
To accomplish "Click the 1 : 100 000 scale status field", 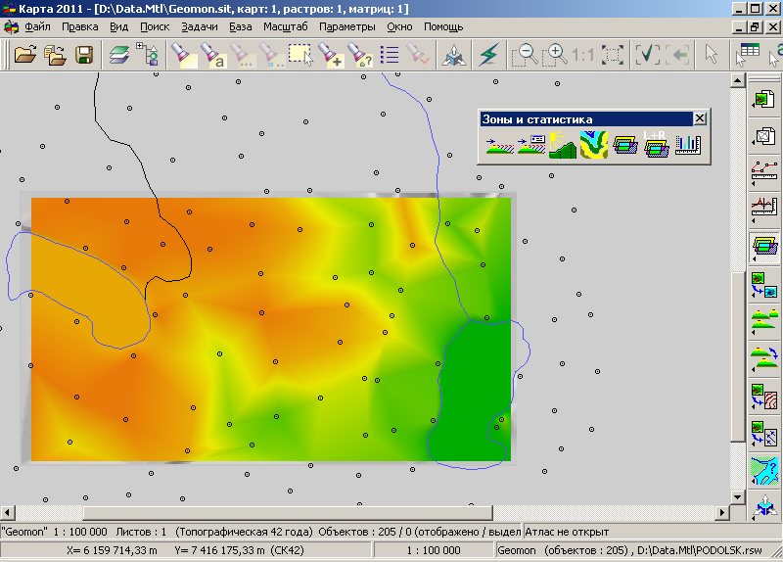I will [433, 550].
